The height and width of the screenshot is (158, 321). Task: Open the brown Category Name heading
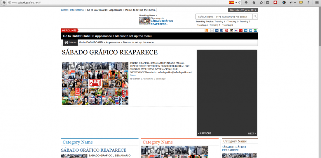pyautogui.click(x=235, y=141)
